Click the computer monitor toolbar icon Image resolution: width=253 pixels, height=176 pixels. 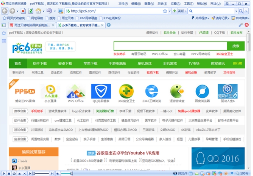[61, 11]
